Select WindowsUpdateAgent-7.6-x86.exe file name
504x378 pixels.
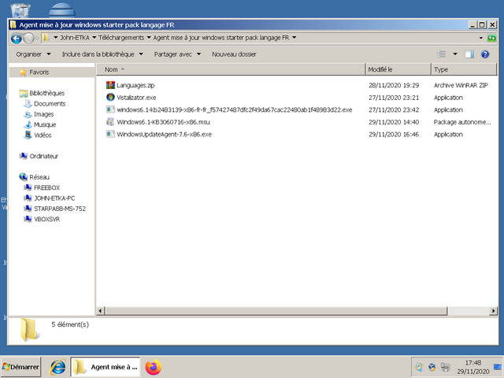click(164, 135)
